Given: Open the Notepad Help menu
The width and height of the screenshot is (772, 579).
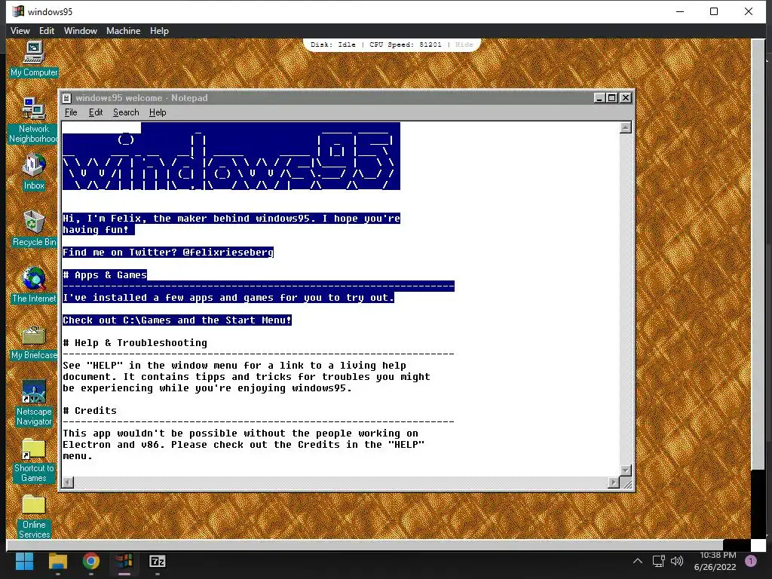Looking at the screenshot, I should [158, 112].
